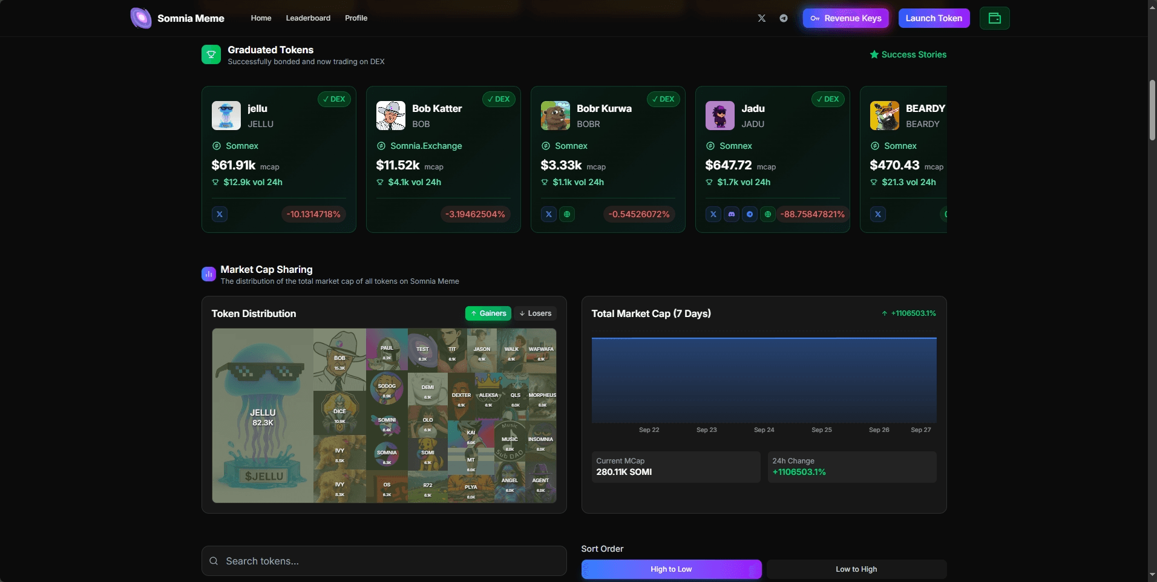Select High to Low sort order
Screen dimensions: 1157x582
[x=671, y=569]
